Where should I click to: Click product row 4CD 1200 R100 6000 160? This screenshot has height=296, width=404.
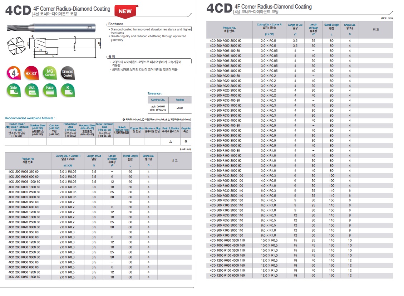pyautogui.click(x=300, y=275)
